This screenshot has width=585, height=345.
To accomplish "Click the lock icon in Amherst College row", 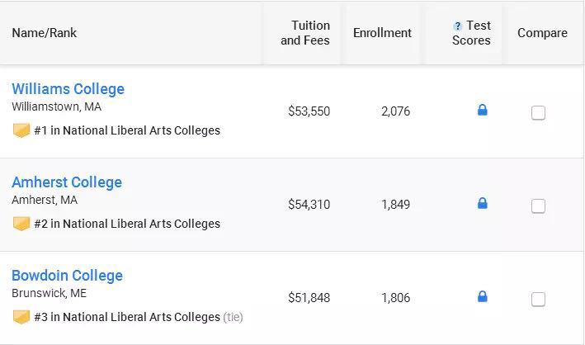I will (483, 203).
